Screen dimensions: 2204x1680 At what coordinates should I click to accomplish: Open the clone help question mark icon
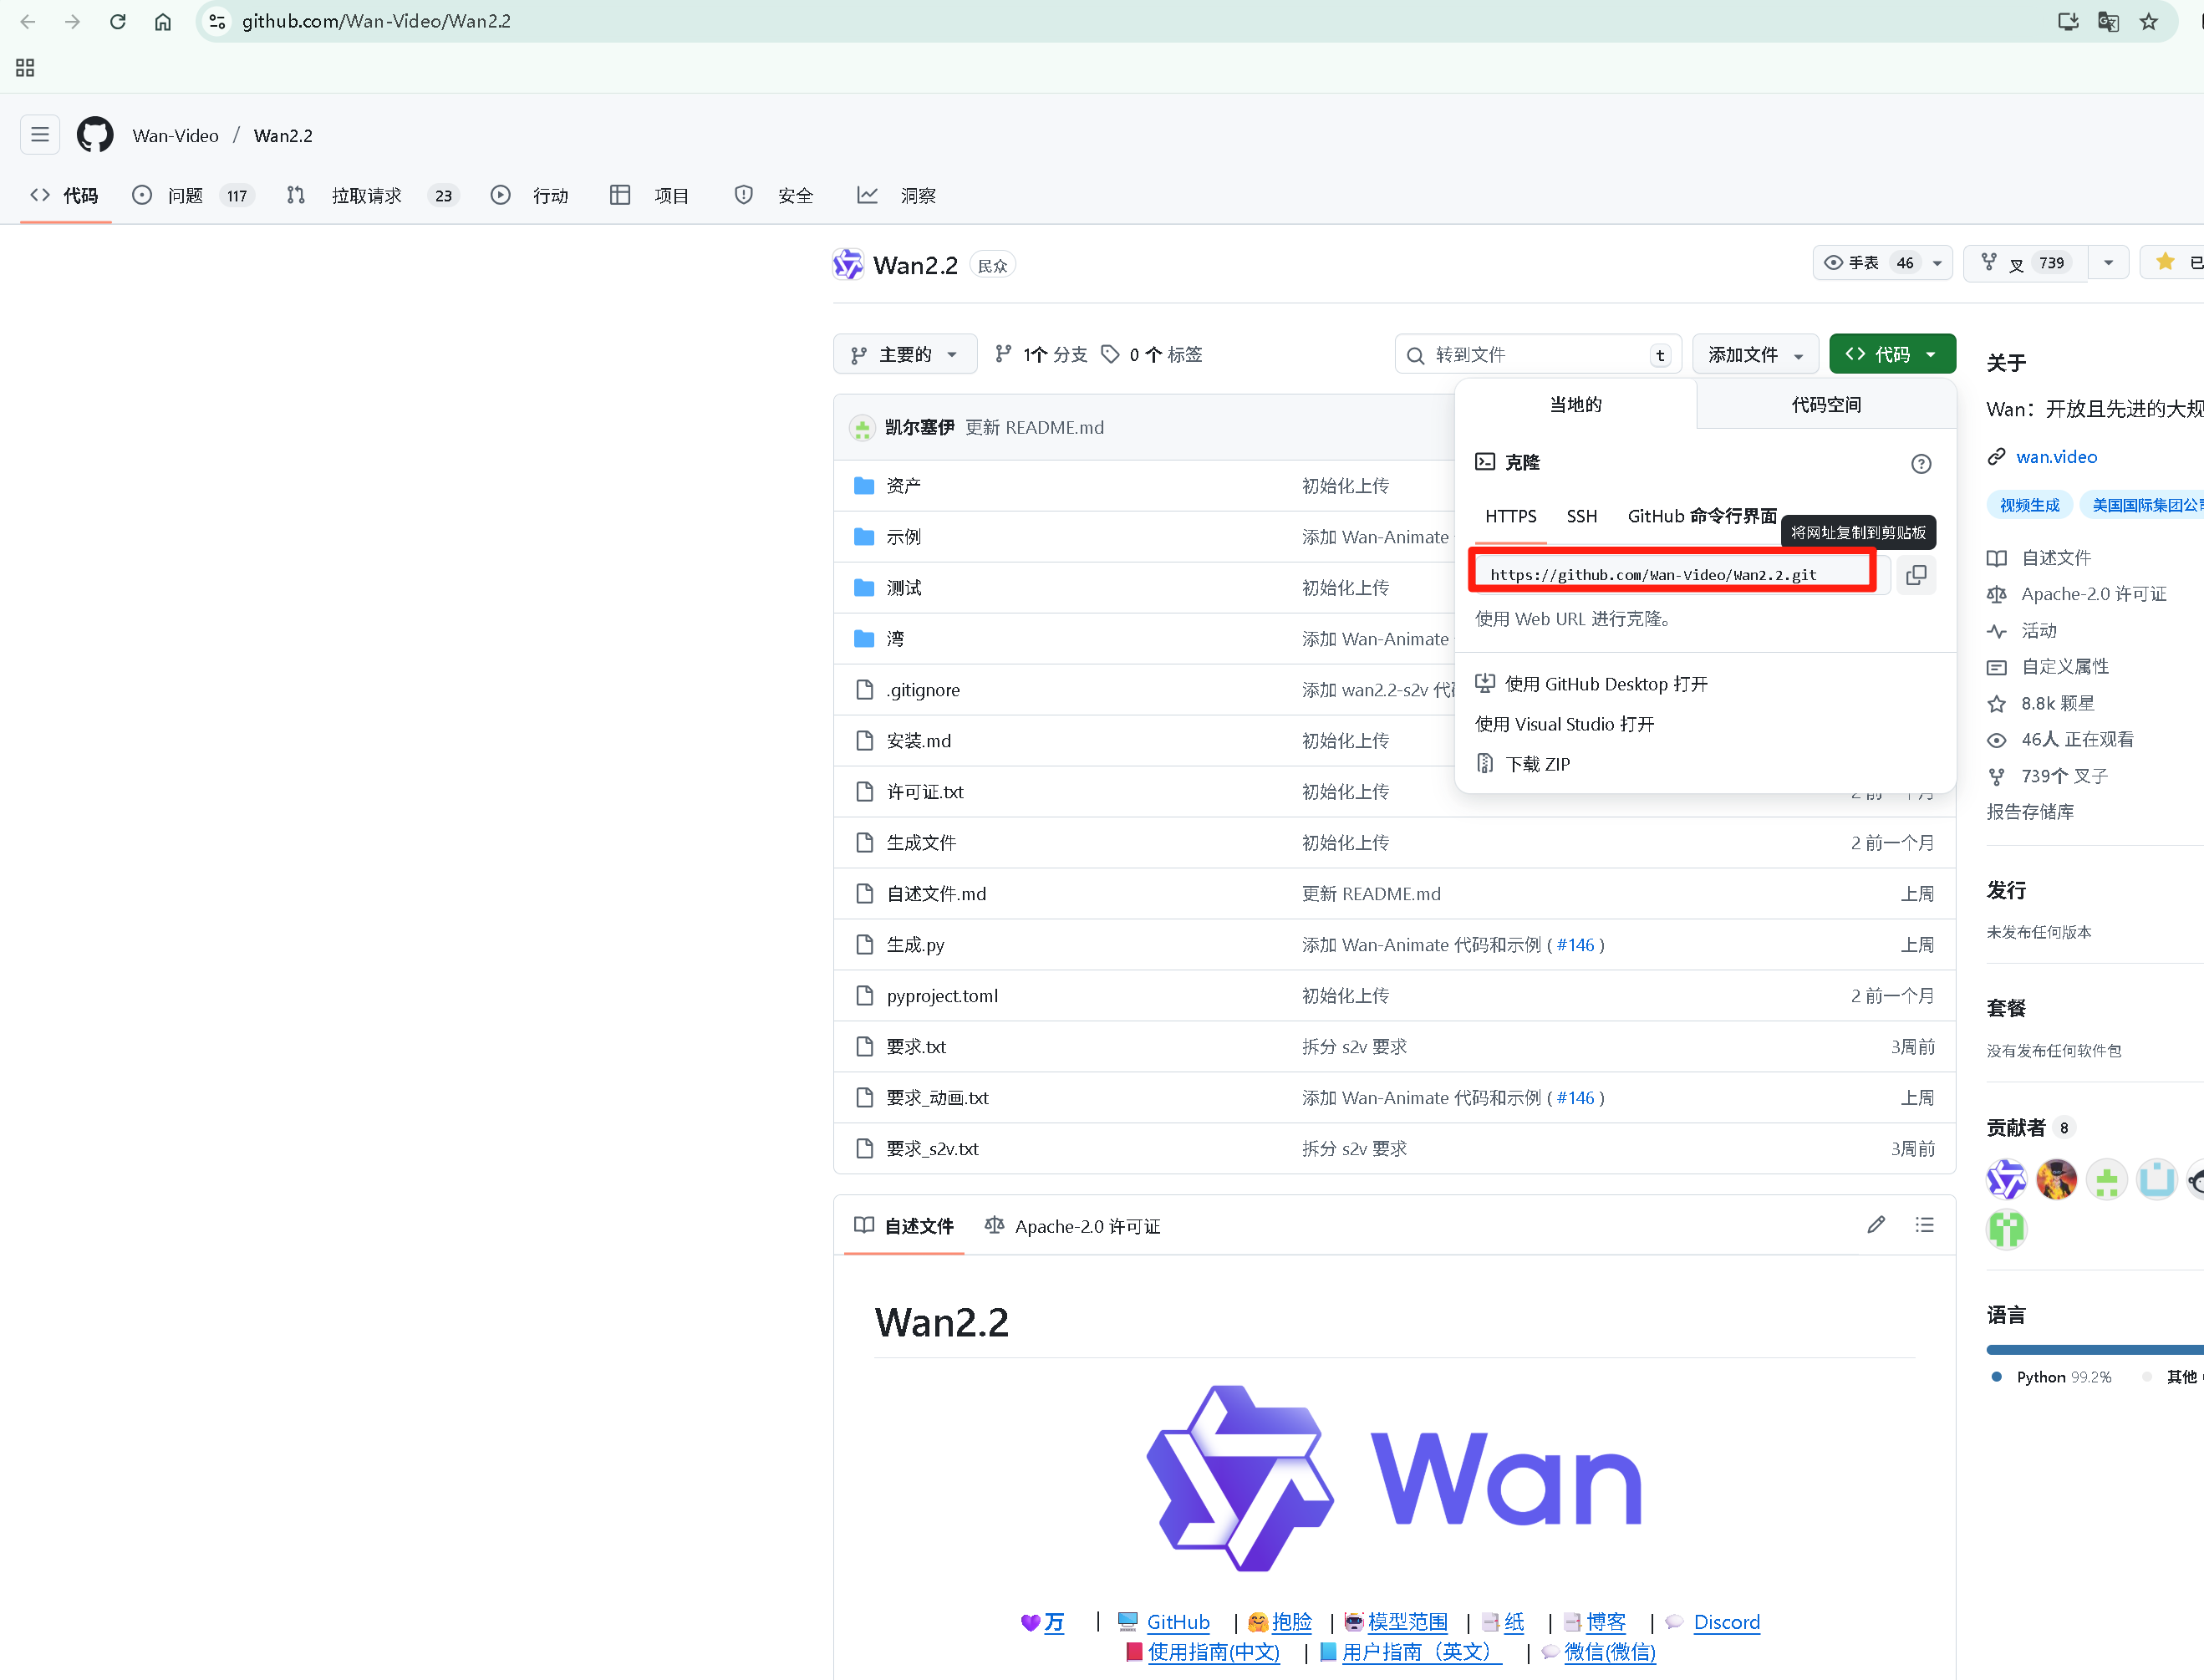pos(1921,464)
